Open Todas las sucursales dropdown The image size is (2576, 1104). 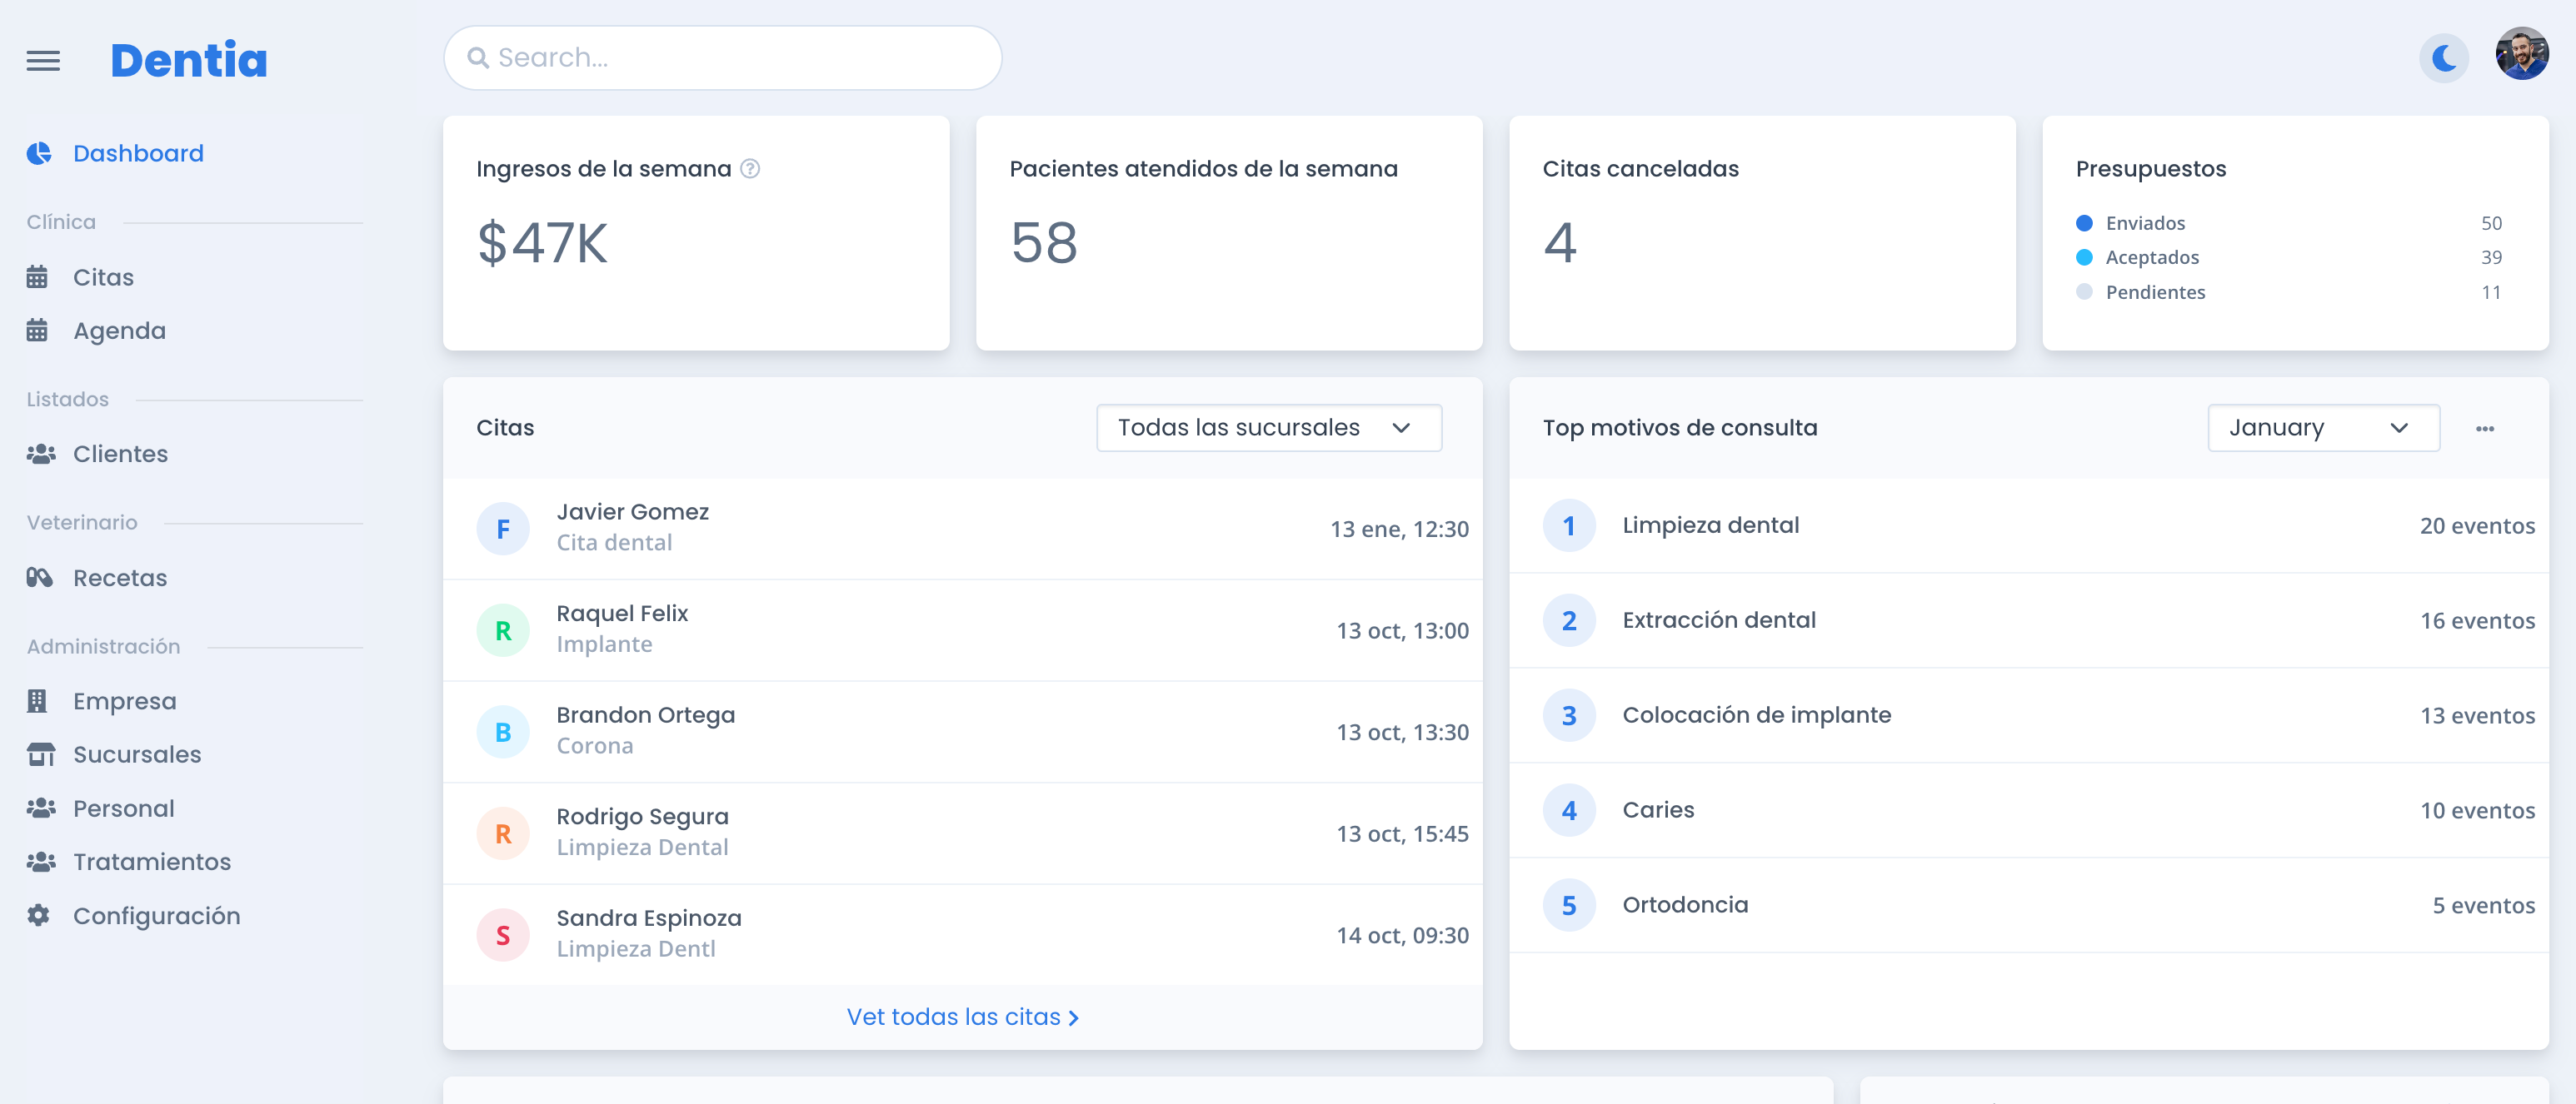1268,428
